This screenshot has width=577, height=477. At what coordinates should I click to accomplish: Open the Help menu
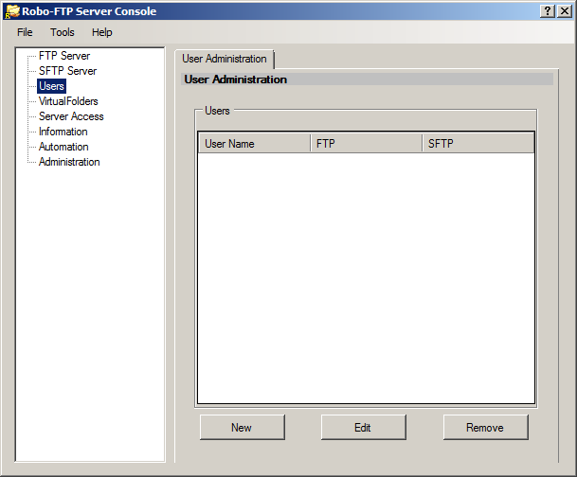click(102, 32)
